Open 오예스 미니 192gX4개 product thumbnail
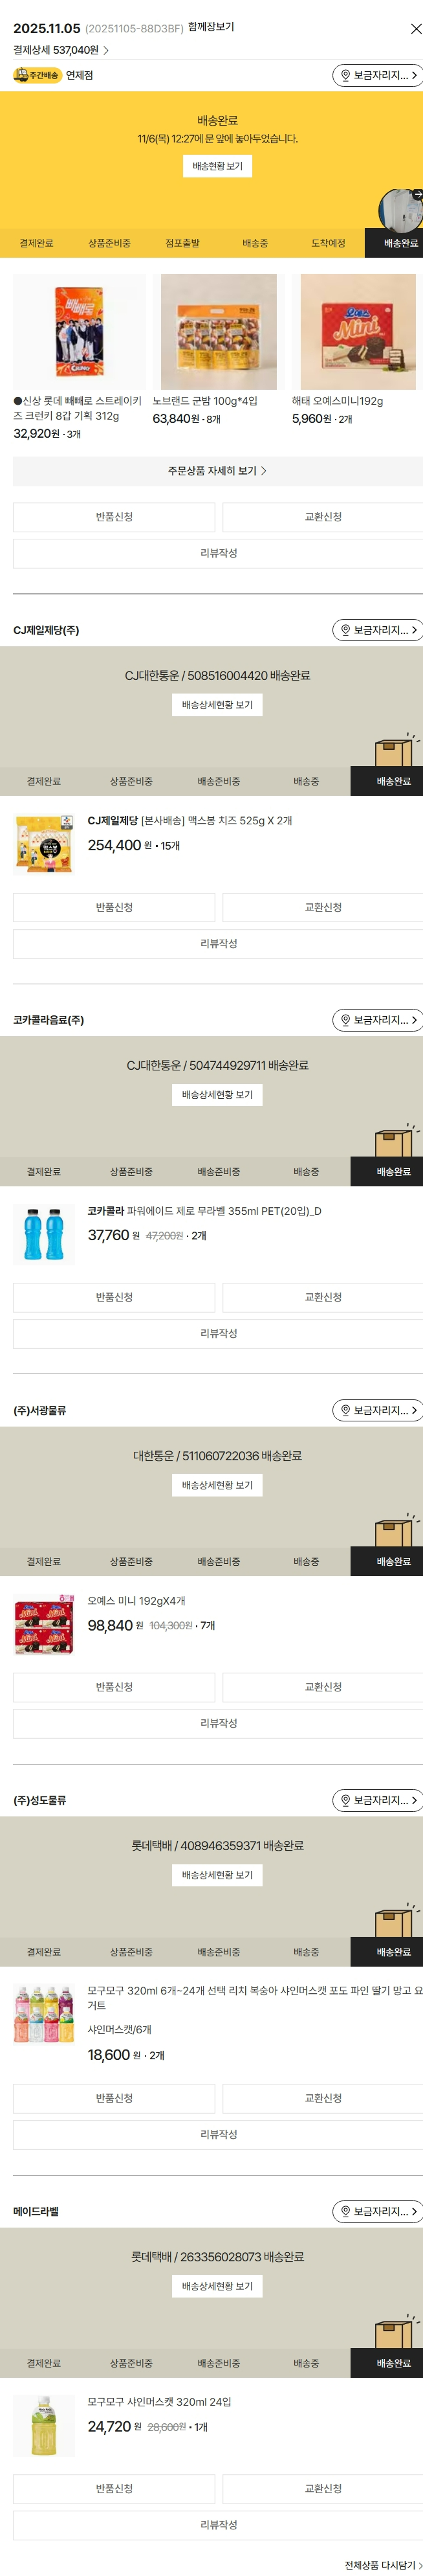This screenshot has height=2576, width=423. tap(44, 1624)
